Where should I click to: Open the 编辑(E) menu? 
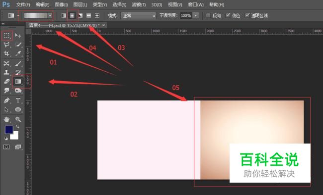(42, 4)
